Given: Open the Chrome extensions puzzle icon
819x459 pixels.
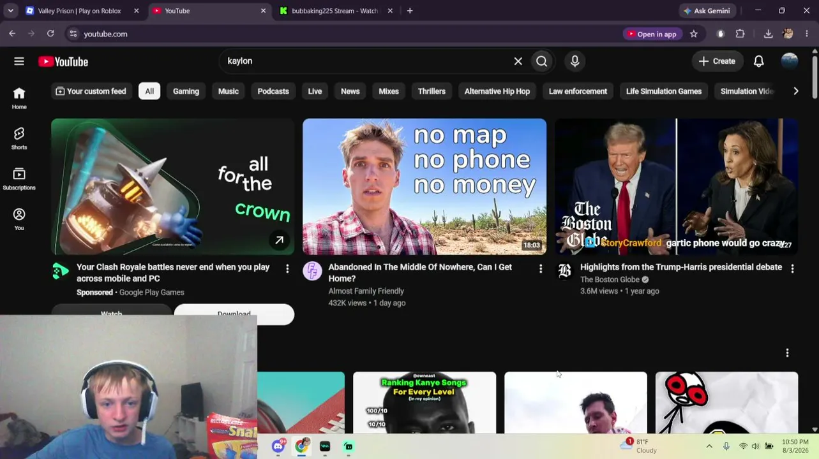Looking at the screenshot, I should [x=740, y=34].
